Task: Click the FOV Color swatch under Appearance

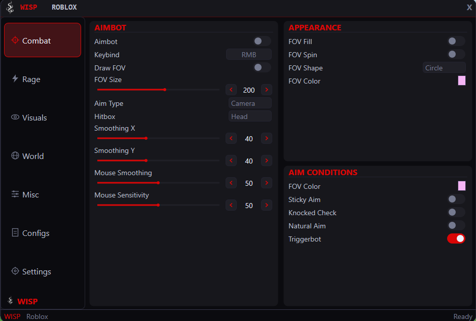Action: (x=461, y=81)
